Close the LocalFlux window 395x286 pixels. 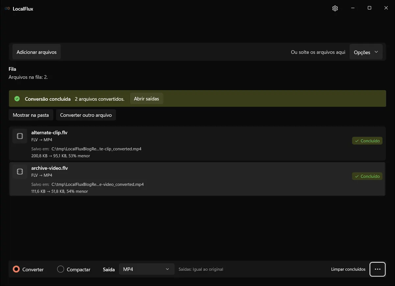click(x=386, y=8)
